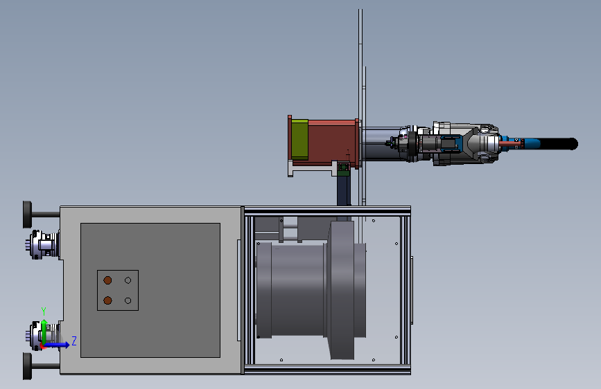Click the blue Z axis label
This screenshot has width=601, height=389.
coord(74,341)
